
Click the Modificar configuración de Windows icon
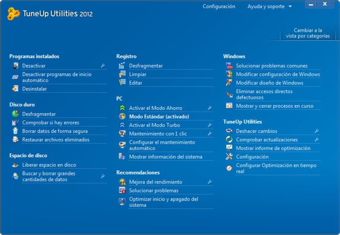point(229,74)
